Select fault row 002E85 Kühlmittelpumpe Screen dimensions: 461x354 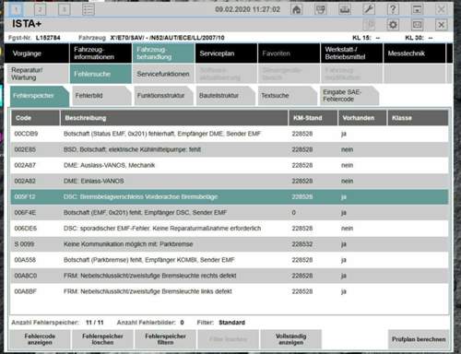[x=230, y=149]
